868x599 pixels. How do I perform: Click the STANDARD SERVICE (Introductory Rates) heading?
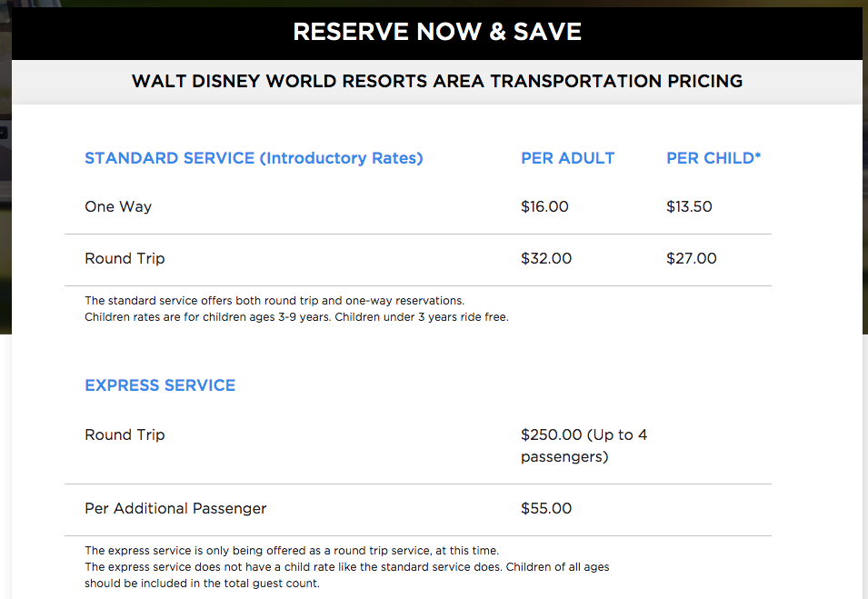click(254, 158)
